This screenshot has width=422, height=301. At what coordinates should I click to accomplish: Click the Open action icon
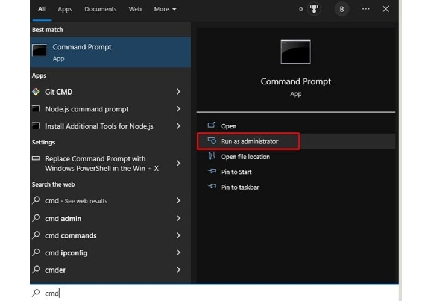[x=212, y=125]
